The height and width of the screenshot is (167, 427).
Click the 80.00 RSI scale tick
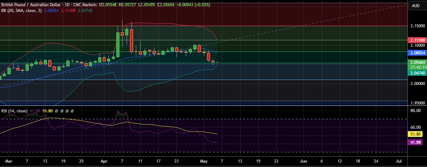(x=416, y=111)
